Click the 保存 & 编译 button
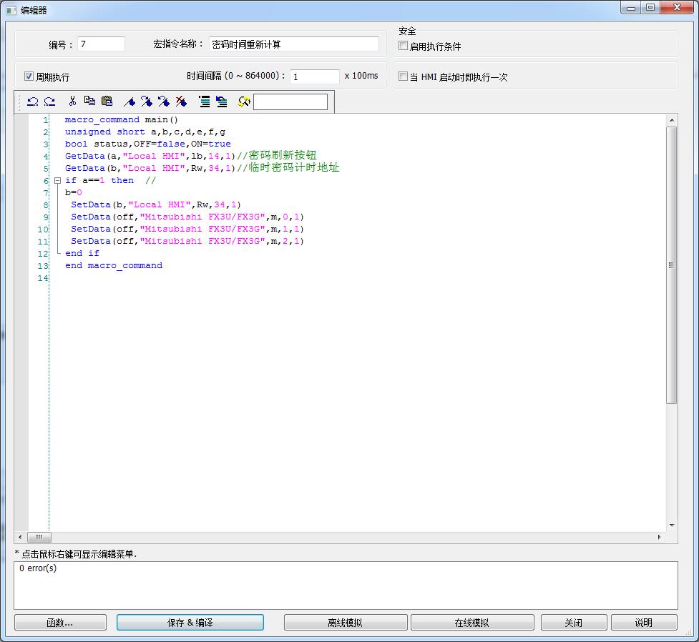 click(190, 623)
